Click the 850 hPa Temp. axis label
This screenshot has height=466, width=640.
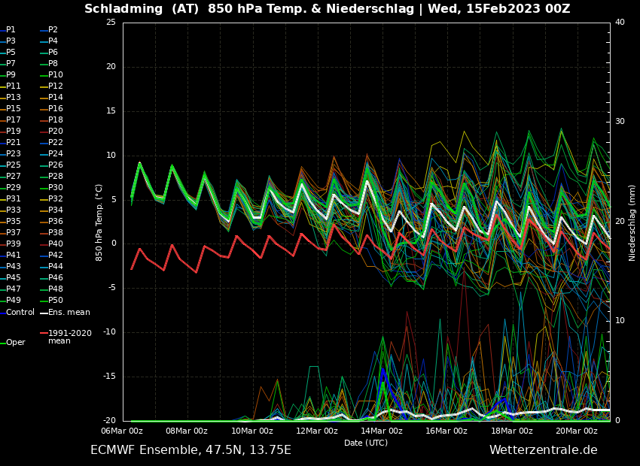tap(99, 222)
